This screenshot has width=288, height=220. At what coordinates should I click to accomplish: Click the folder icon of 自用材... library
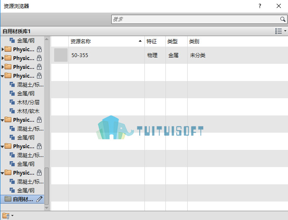[x=8, y=199]
